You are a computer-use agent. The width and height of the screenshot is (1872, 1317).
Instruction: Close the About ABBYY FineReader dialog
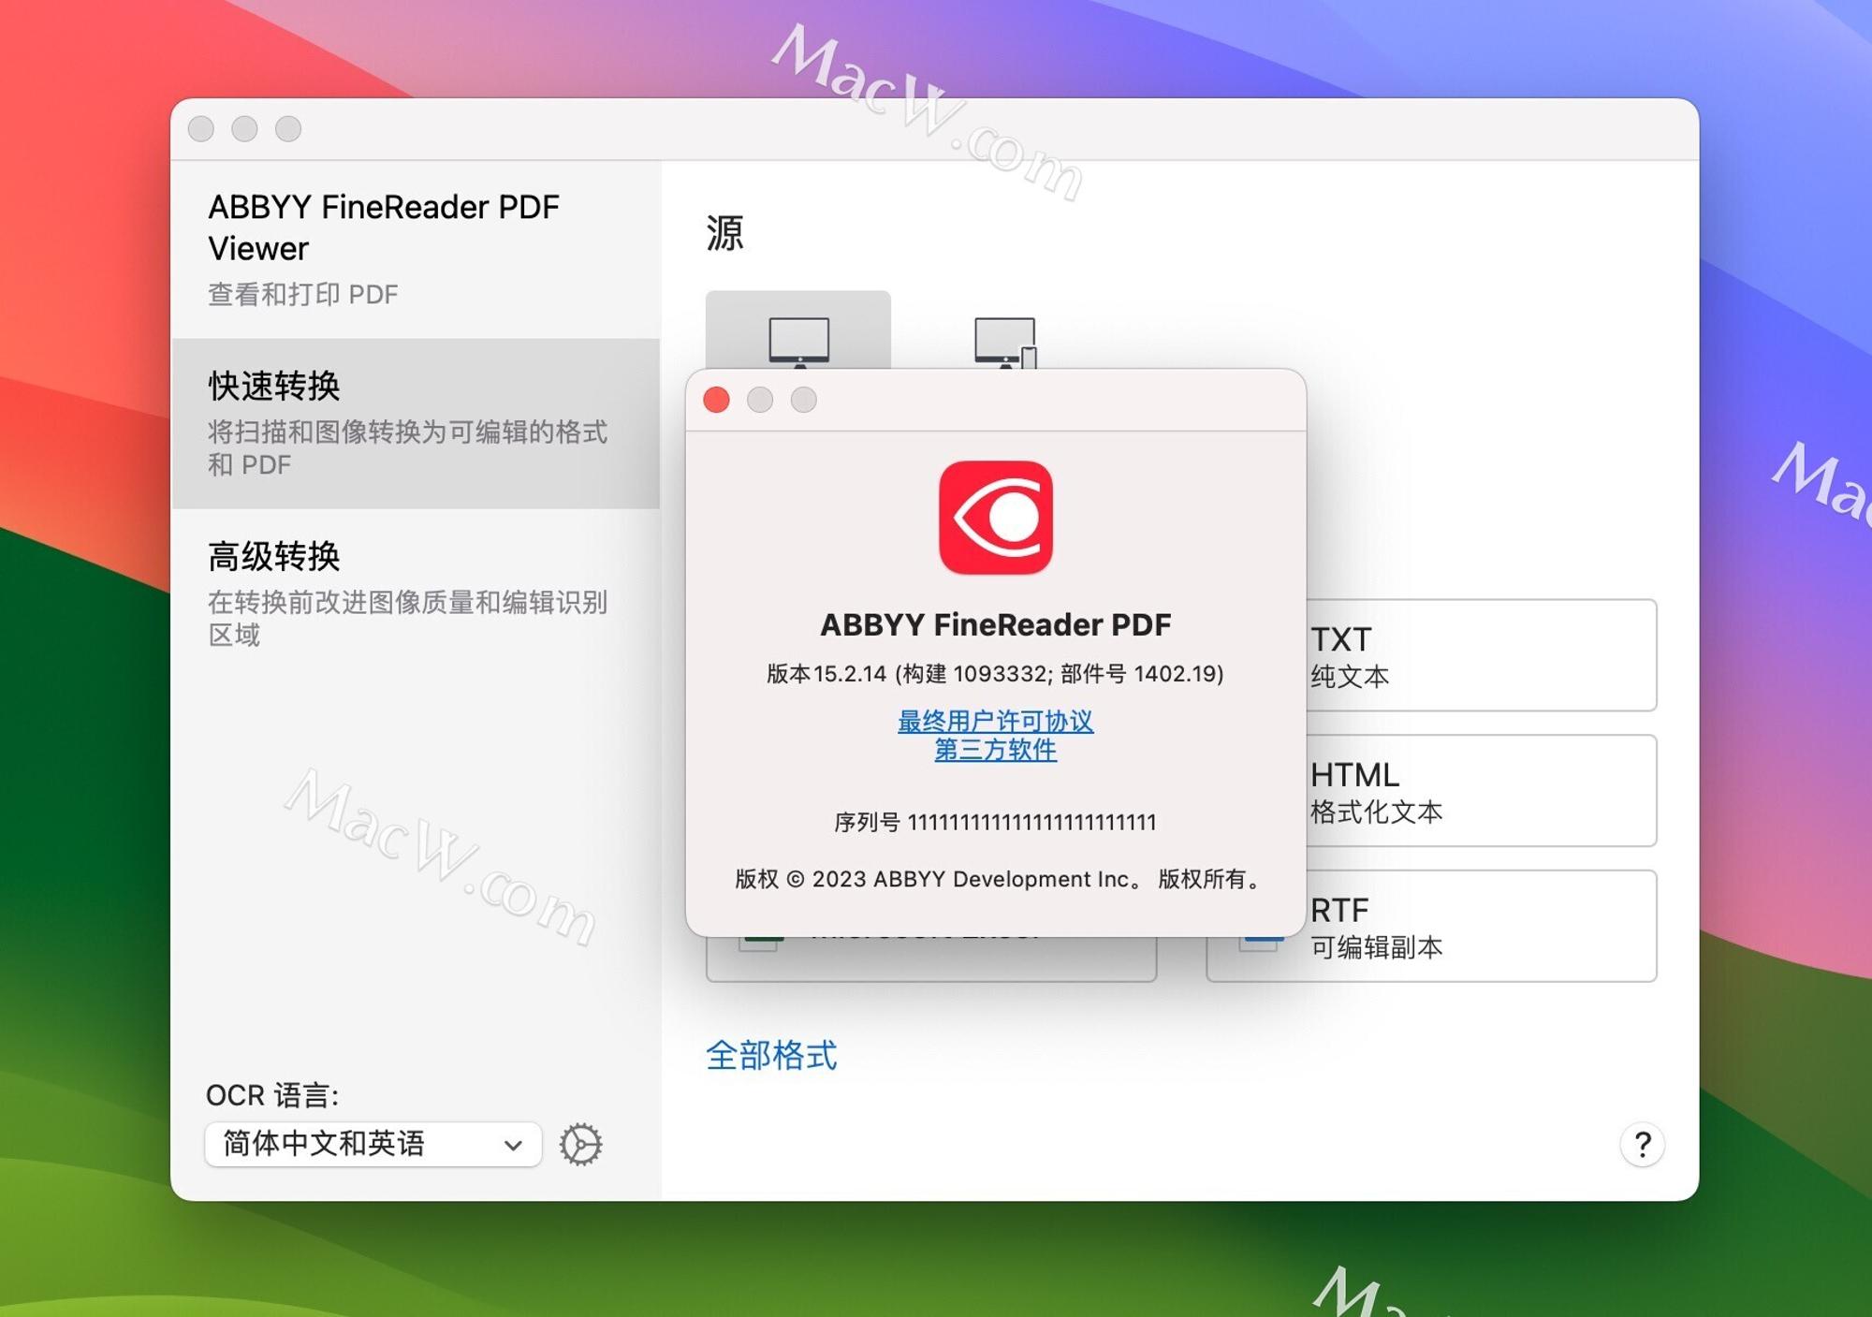click(716, 400)
